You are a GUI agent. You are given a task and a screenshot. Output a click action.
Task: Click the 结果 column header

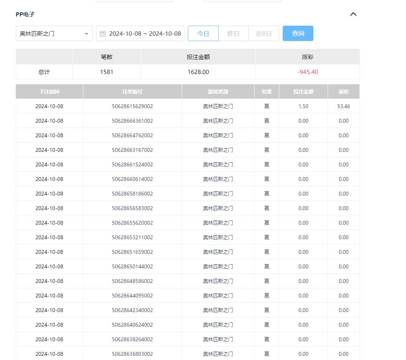point(267,92)
